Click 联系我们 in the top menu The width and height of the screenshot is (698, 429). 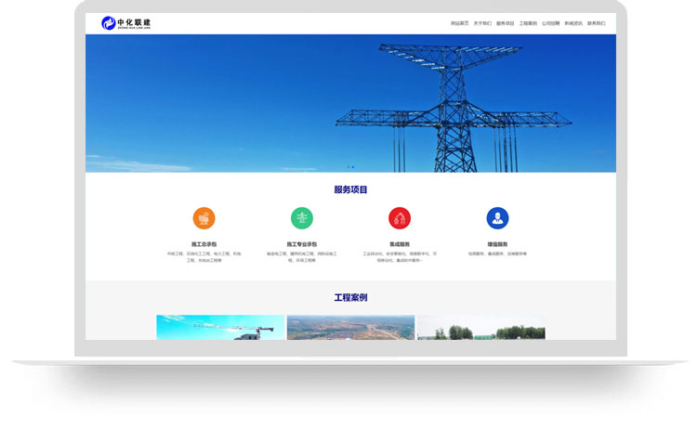(596, 23)
